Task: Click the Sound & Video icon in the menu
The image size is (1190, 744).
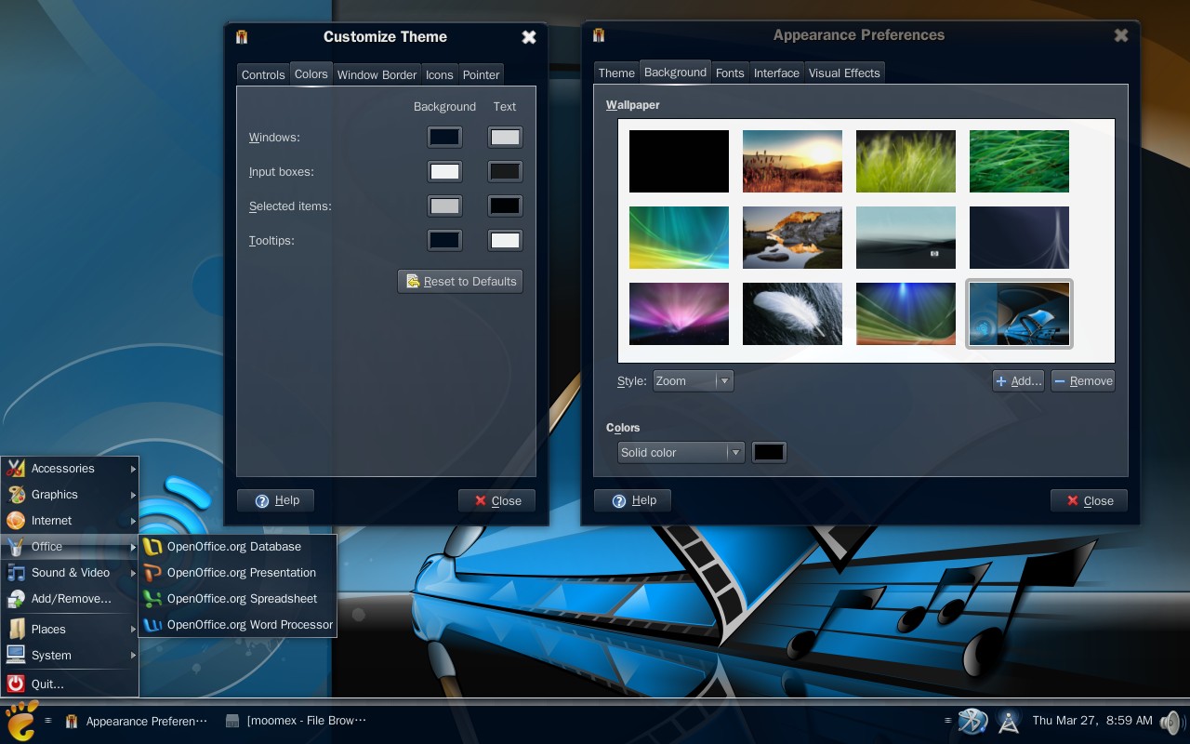Action: (15, 573)
